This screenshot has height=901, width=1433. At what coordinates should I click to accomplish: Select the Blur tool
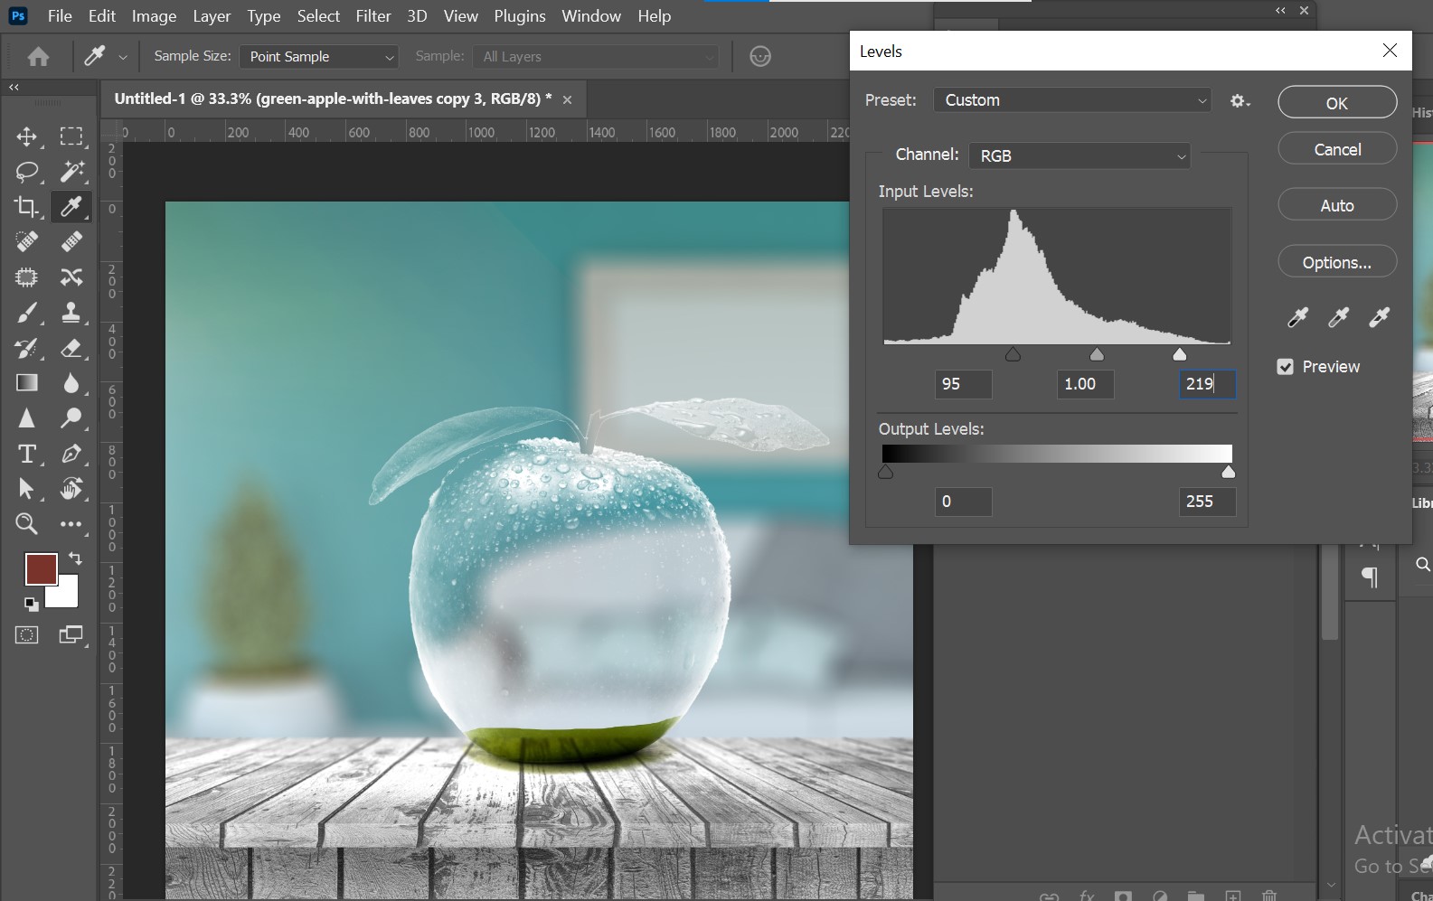tap(71, 383)
